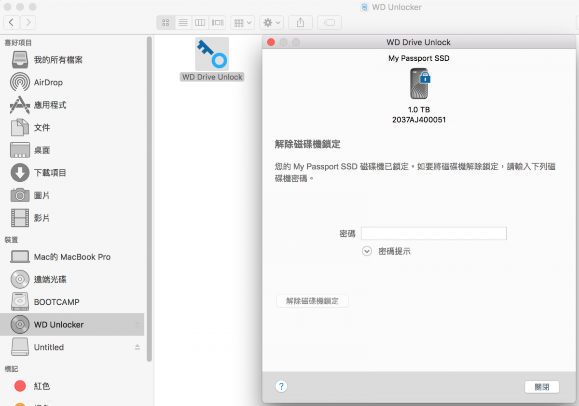This screenshot has height=406, width=579.
Task: Select the WD Drive Unlock app icon
Action: (x=212, y=54)
